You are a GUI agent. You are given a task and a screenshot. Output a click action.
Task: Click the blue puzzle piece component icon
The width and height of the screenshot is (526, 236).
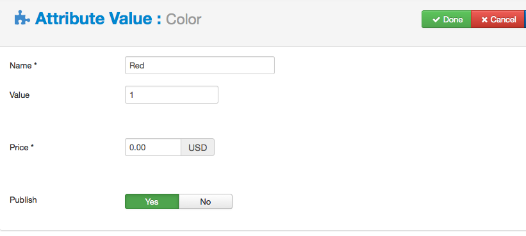[22, 18]
